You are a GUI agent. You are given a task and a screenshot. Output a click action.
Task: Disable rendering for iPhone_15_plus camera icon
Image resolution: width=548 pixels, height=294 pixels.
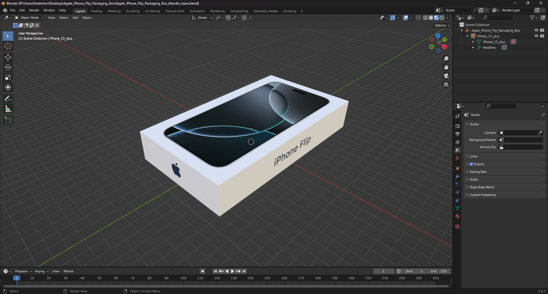click(x=542, y=36)
